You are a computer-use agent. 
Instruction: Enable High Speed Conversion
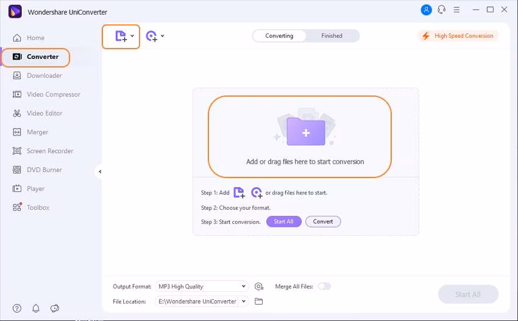pos(458,36)
